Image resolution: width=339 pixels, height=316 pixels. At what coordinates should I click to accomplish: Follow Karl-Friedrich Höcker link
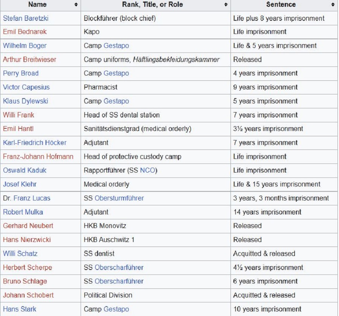[35, 143]
